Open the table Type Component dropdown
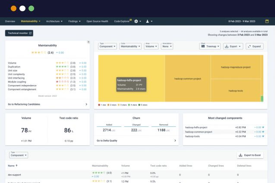275x183 pixels. [19, 155]
